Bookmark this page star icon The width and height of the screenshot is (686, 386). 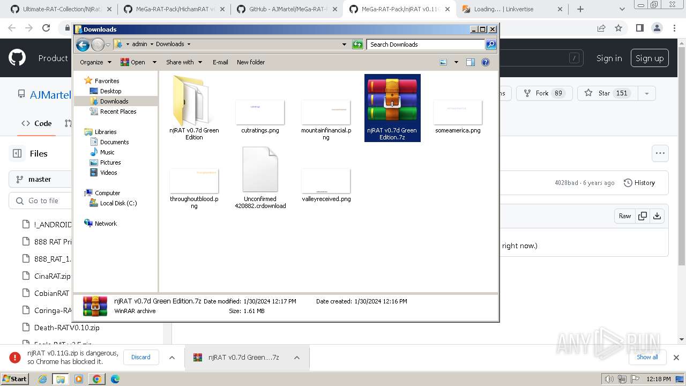click(618, 28)
